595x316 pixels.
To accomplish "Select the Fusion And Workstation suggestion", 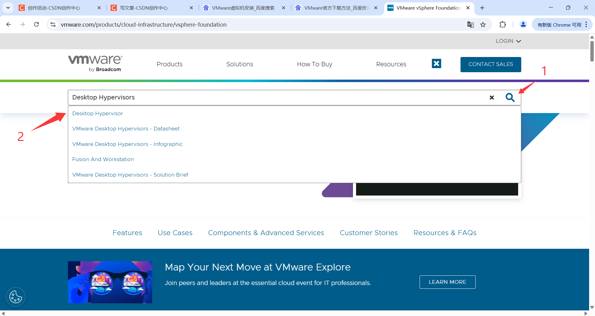I will [103, 159].
